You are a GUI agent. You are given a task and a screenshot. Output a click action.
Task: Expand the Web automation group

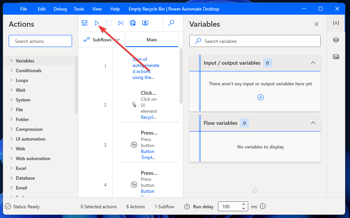11,158
